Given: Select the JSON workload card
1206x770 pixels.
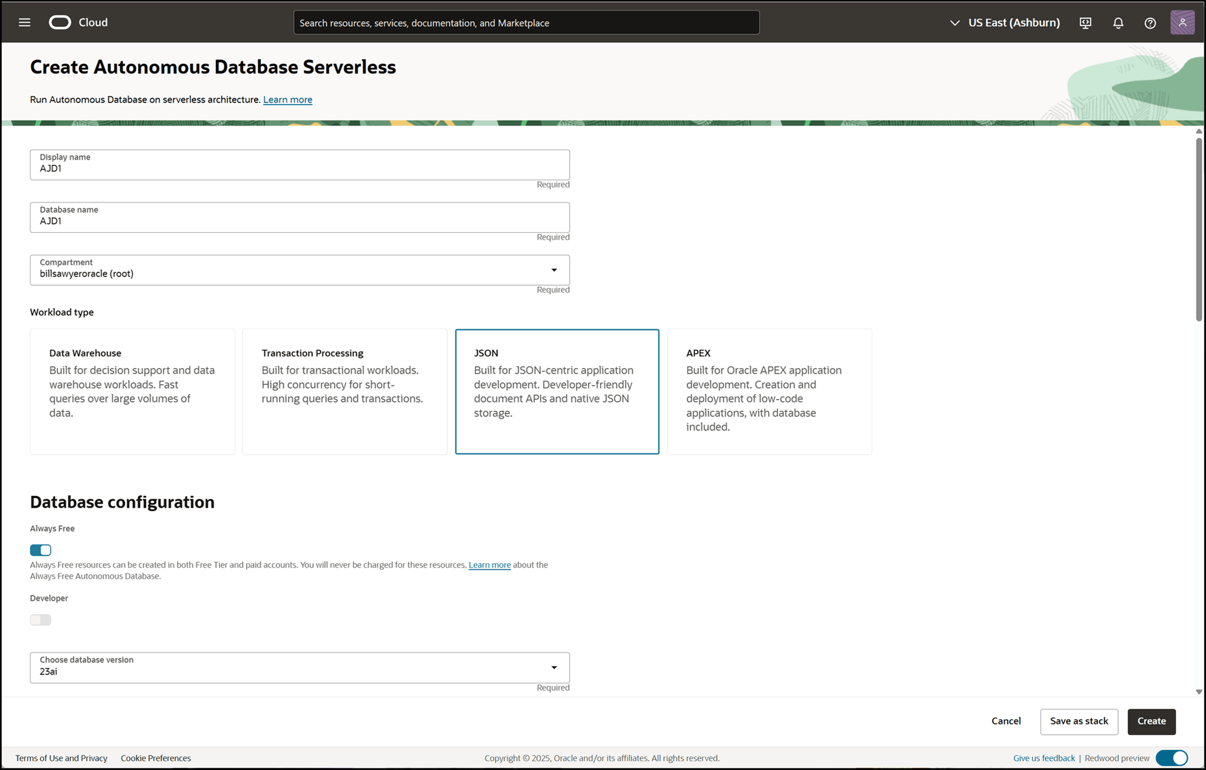Looking at the screenshot, I should point(557,391).
